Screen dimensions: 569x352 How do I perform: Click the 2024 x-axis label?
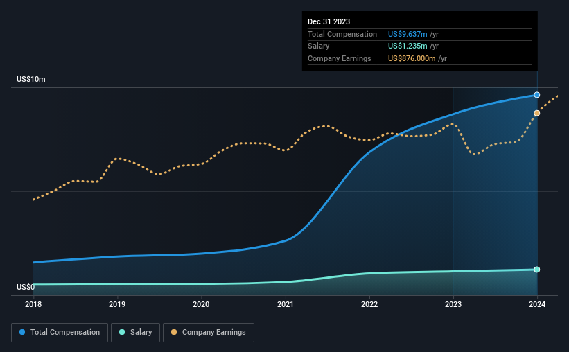[x=537, y=304]
